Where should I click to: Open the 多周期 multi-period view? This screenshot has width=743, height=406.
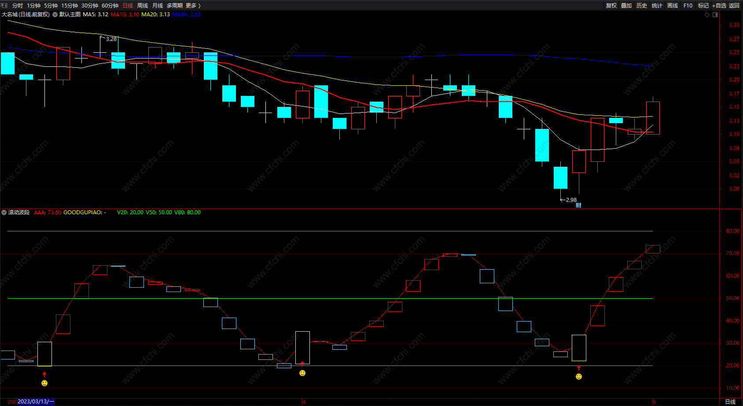pos(175,6)
